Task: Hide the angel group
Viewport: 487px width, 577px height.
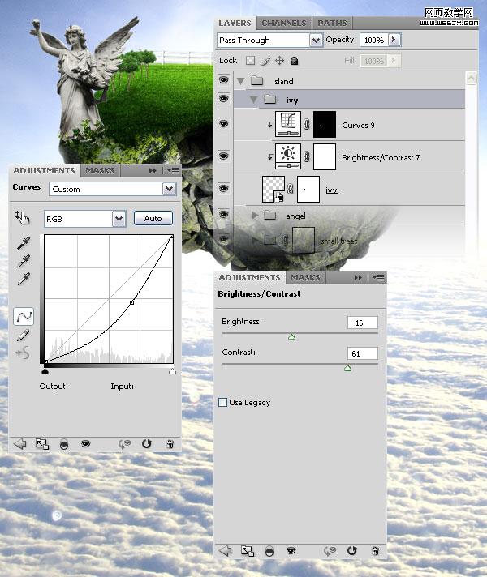Action: [x=223, y=214]
